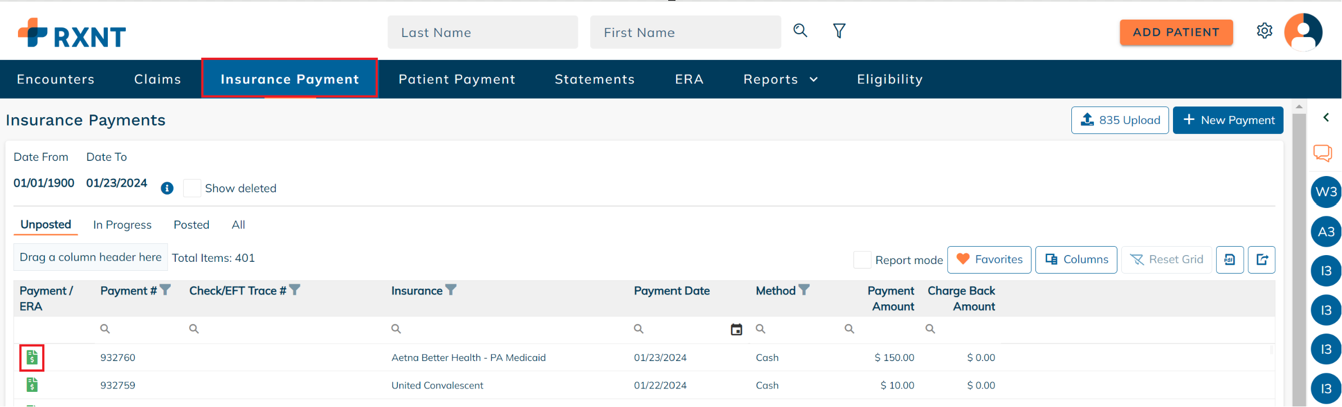
Task: Open the ERA menu item
Action: (689, 80)
